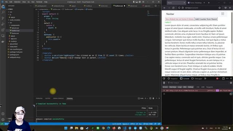Collapse the src folder in Explorer
The width and height of the screenshot is (233, 131).
[x=11, y=23]
